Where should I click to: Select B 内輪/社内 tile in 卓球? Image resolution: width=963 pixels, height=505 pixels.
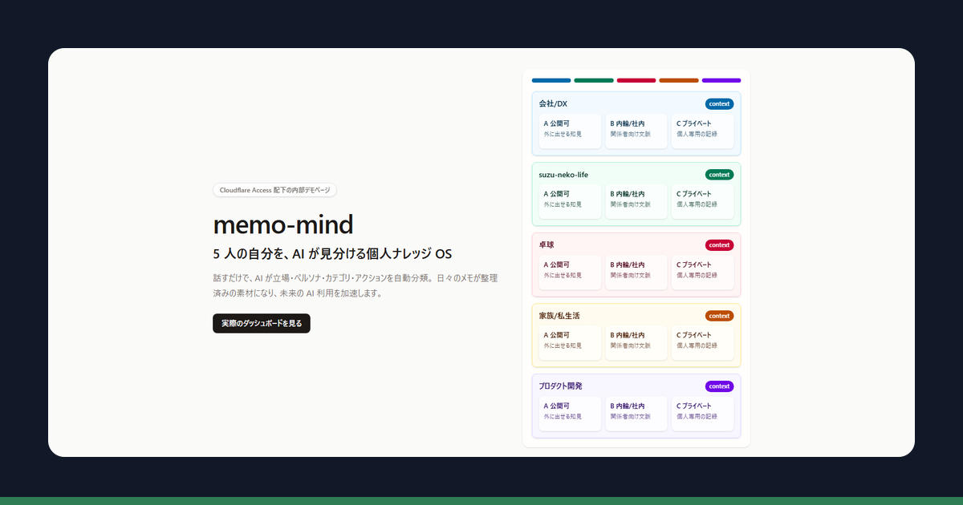click(x=636, y=273)
